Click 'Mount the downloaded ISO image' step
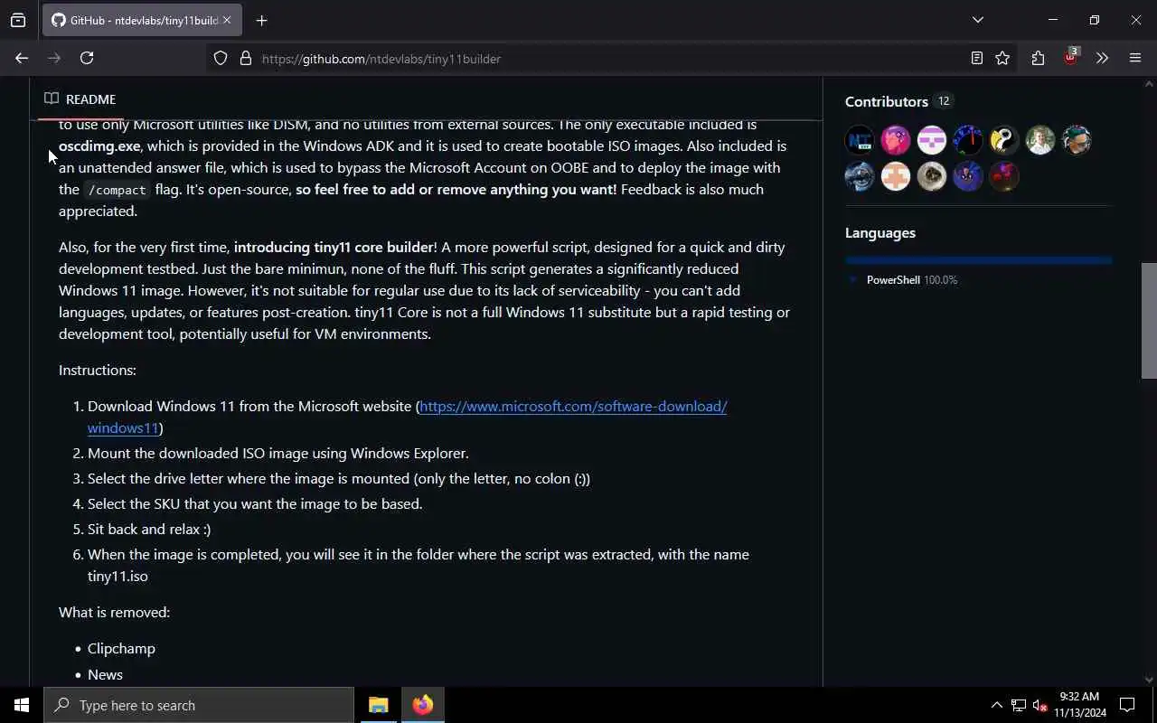This screenshot has width=1157, height=723. [277, 453]
